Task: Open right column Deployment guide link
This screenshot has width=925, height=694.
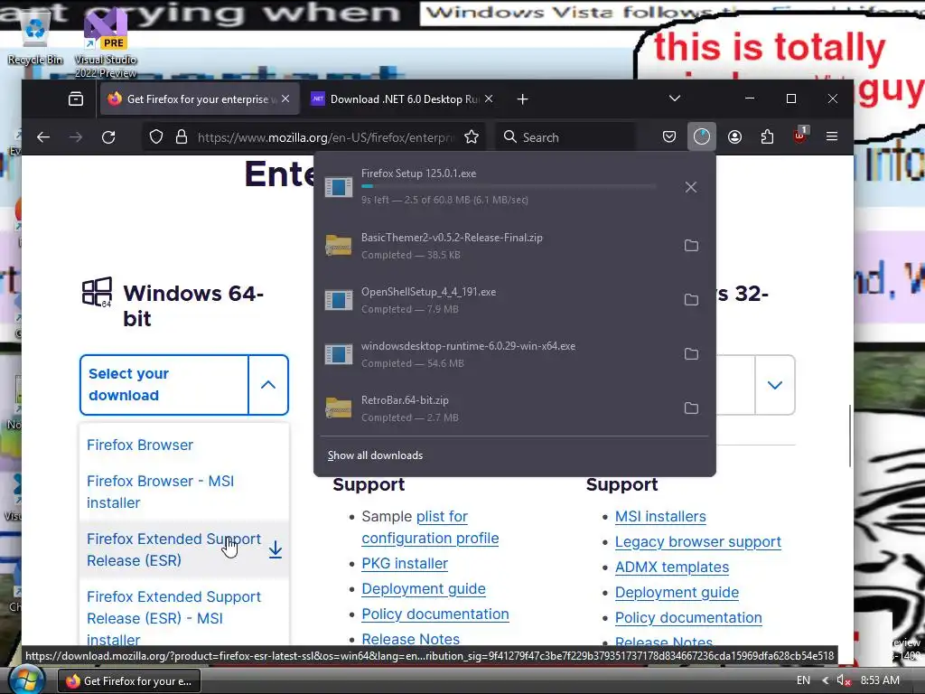Action: tap(677, 593)
